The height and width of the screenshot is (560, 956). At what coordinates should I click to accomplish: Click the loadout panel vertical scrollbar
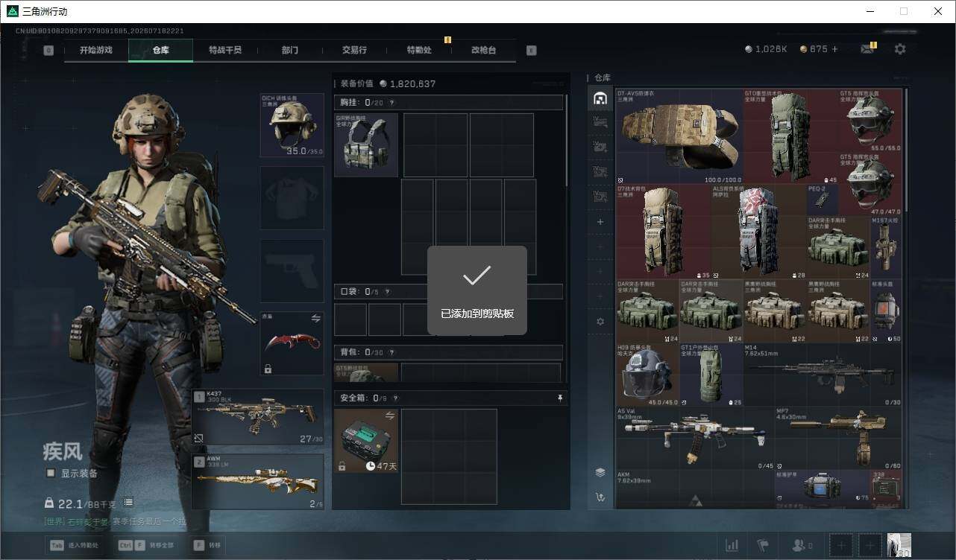566,141
